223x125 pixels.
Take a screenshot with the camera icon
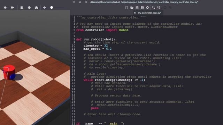pyautogui.click(x=36, y=8)
